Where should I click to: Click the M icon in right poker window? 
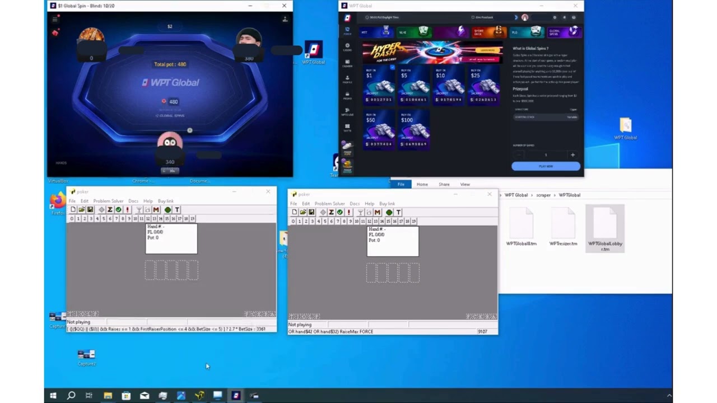(378, 213)
